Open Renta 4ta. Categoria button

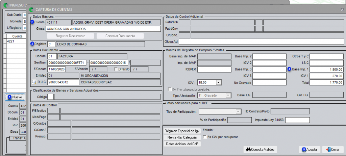[x=182, y=137]
